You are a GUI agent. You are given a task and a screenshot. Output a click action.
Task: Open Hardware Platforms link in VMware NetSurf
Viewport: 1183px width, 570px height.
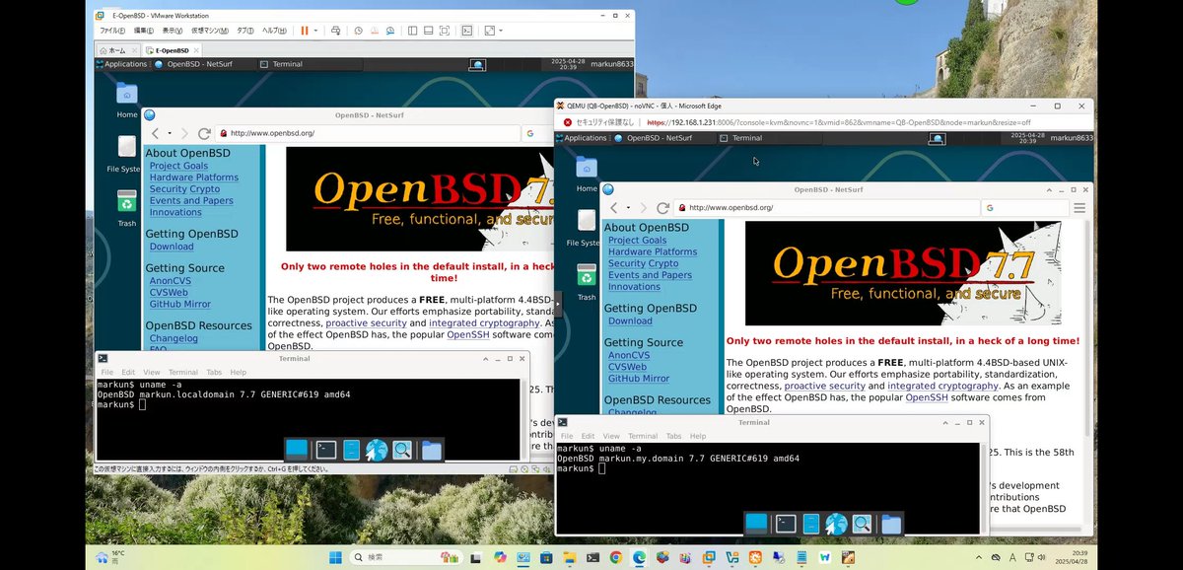(x=194, y=178)
